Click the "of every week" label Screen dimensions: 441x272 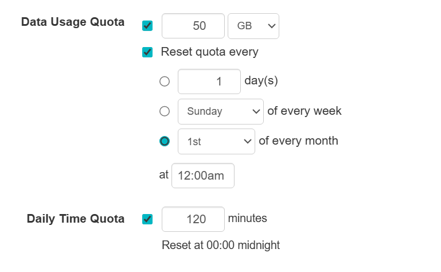click(x=304, y=111)
